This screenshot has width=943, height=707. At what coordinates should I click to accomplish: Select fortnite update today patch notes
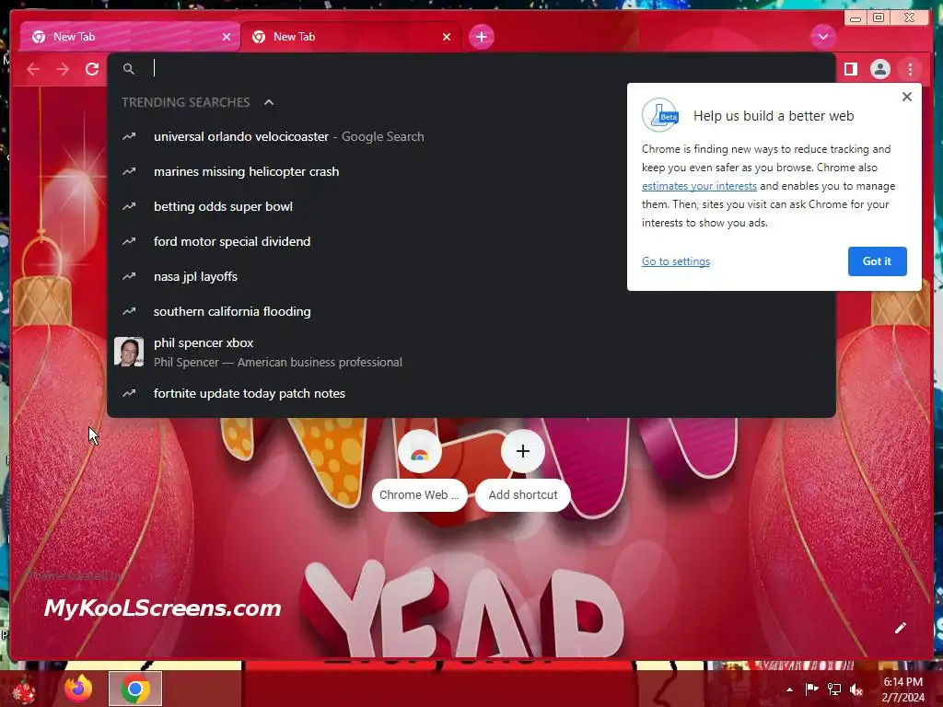tap(471, 393)
